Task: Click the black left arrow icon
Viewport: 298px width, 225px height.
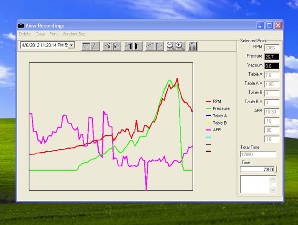Action: (x=129, y=46)
